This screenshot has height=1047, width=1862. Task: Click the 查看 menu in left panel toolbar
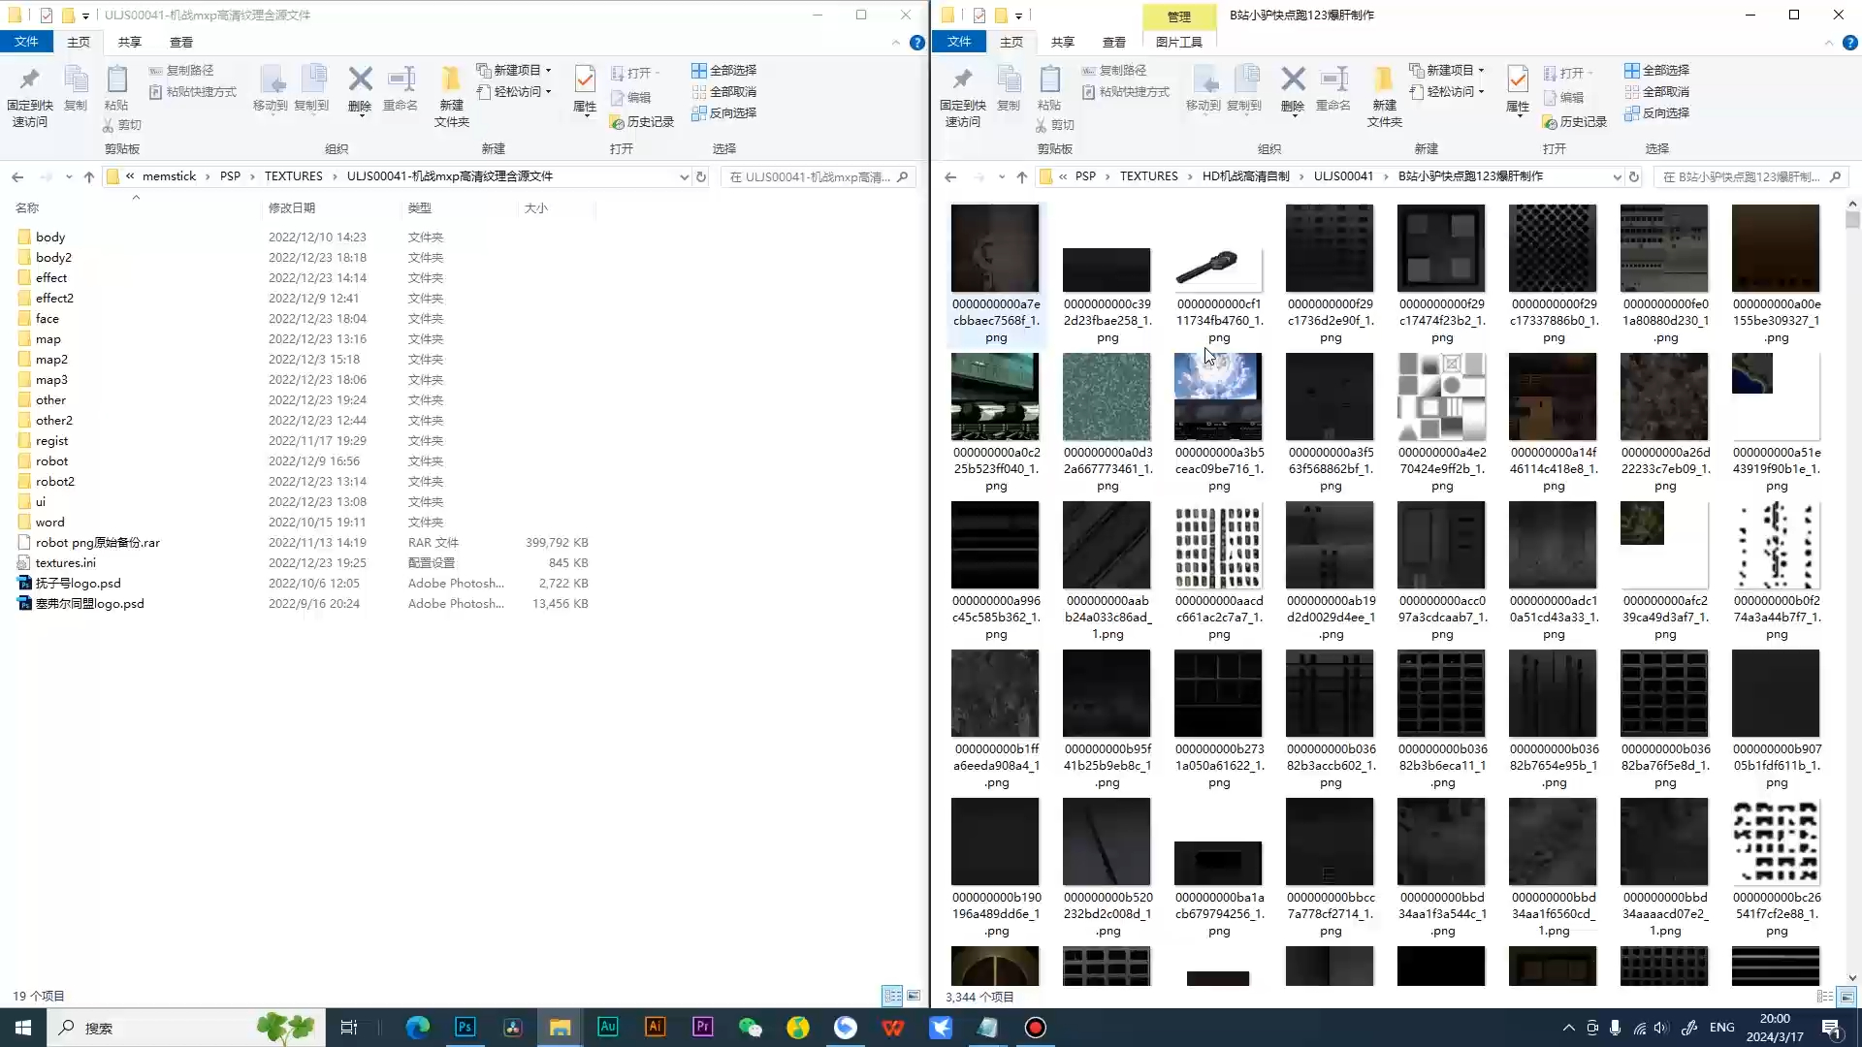point(180,43)
